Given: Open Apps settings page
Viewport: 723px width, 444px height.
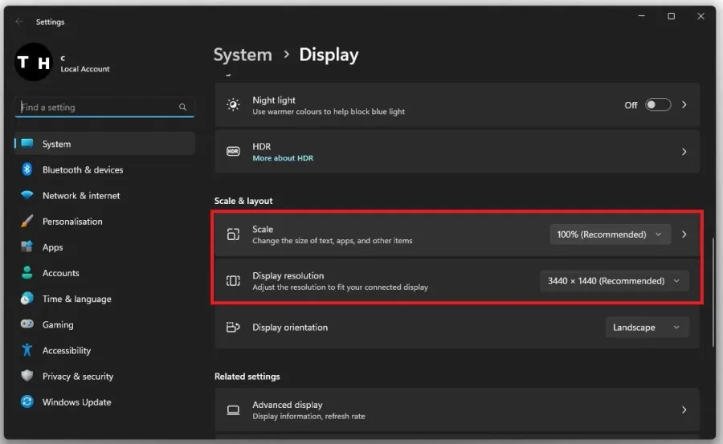Looking at the screenshot, I should tap(104, 246).
